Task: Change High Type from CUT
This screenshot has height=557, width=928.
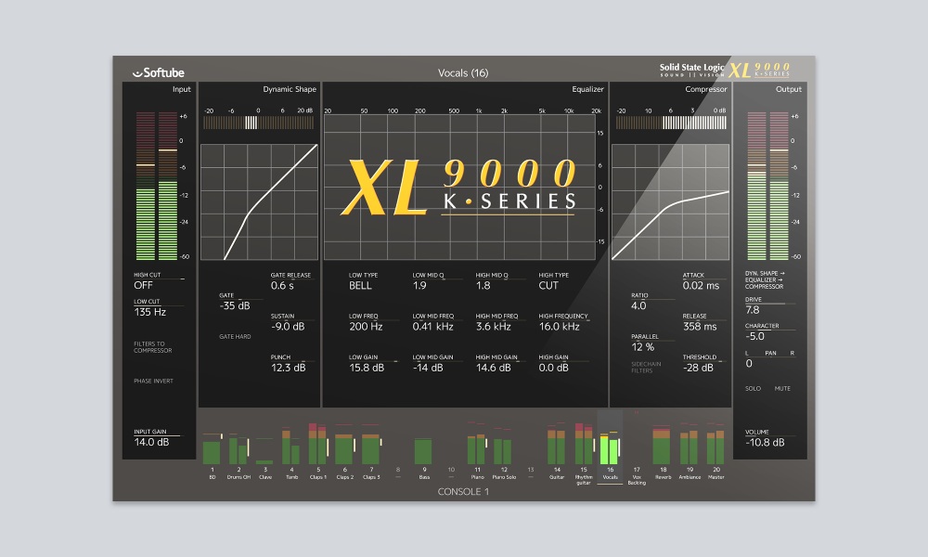Action: coord(550,288)
